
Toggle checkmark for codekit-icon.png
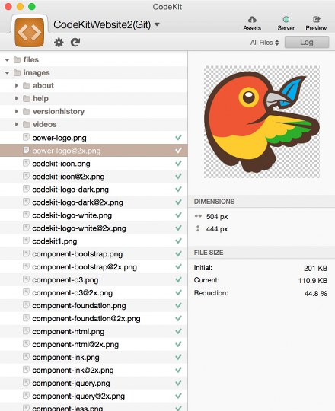point(178,164)
